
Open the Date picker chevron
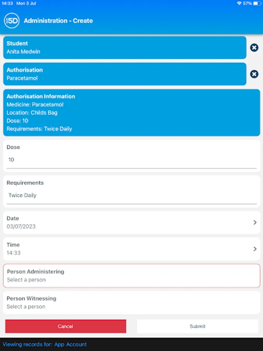click(255, 222)
